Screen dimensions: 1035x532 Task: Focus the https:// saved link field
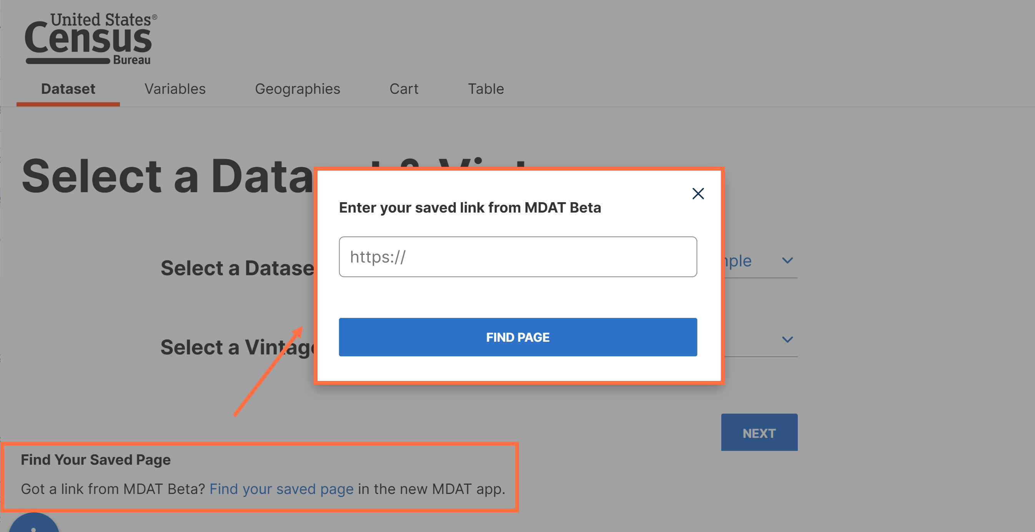[517, 257]
